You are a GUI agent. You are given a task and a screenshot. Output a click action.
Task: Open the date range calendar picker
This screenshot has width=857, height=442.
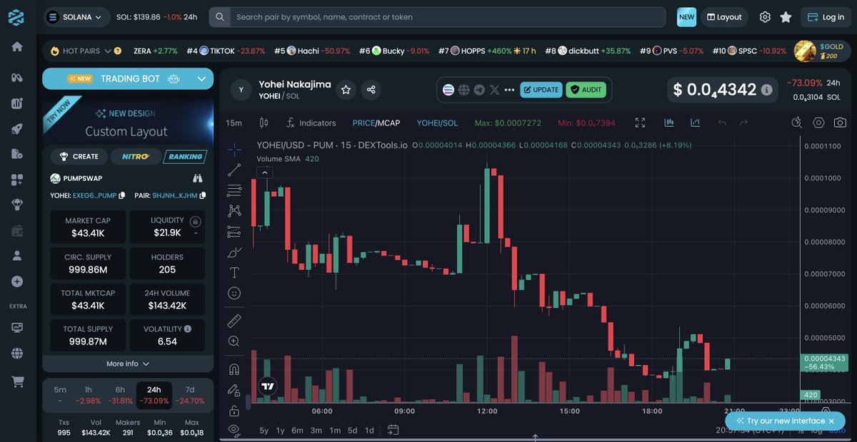[393, 430]
